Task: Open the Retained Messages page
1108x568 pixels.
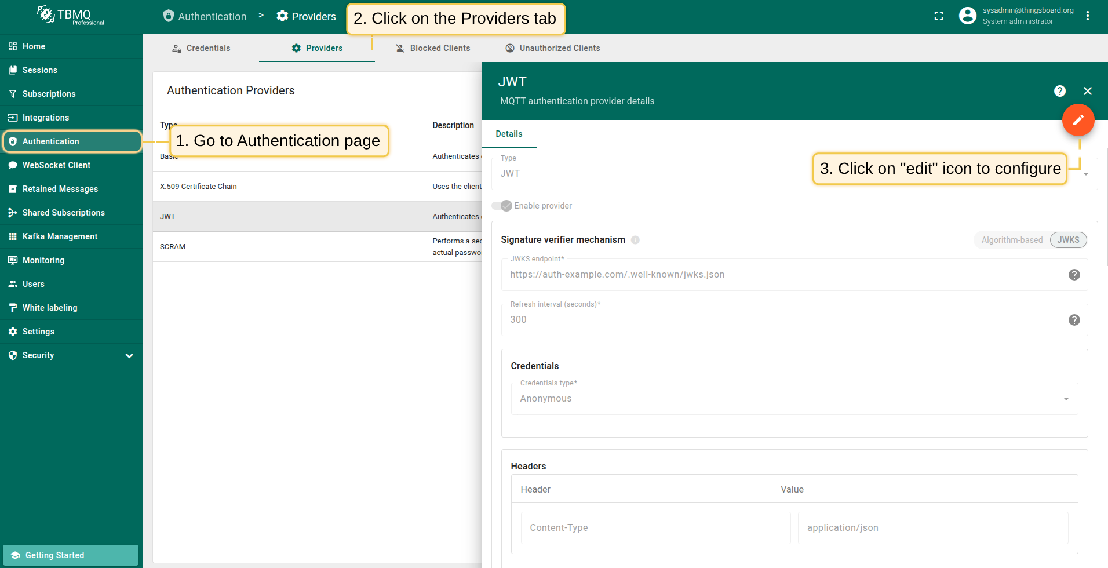Action: click(x=60, y=189)
